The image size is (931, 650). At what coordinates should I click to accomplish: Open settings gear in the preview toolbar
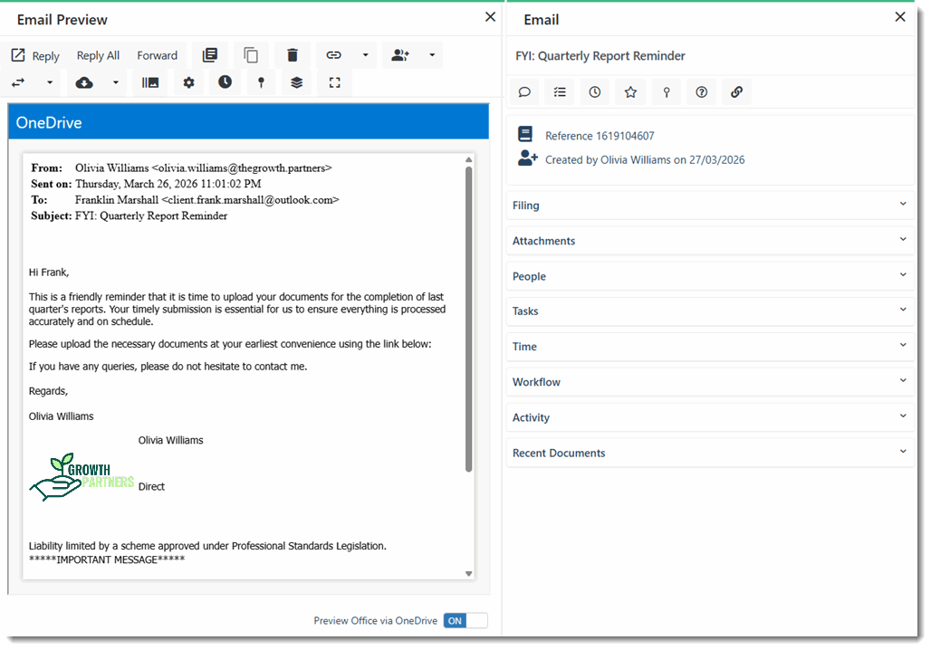click(x=188, y=82)
